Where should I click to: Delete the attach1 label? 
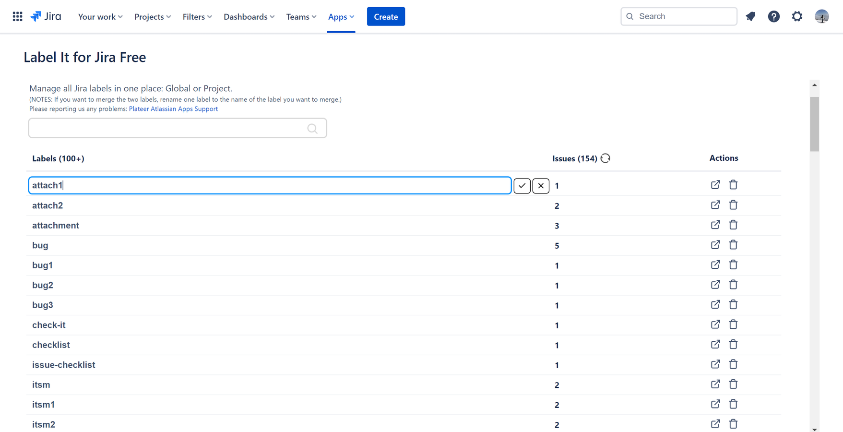point(733,185)
